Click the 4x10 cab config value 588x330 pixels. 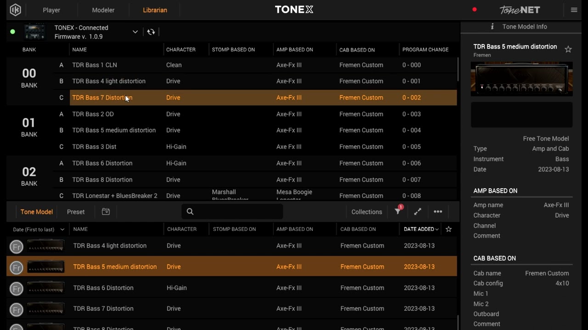tap(562, 283)
